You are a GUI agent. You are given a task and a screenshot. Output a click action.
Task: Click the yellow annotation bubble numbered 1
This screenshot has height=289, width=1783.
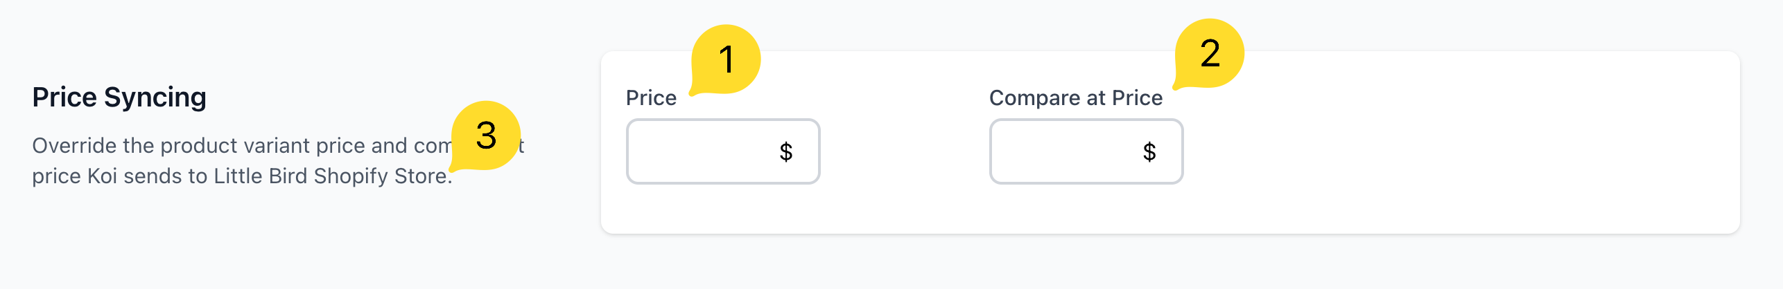click(x=726, y=59)
